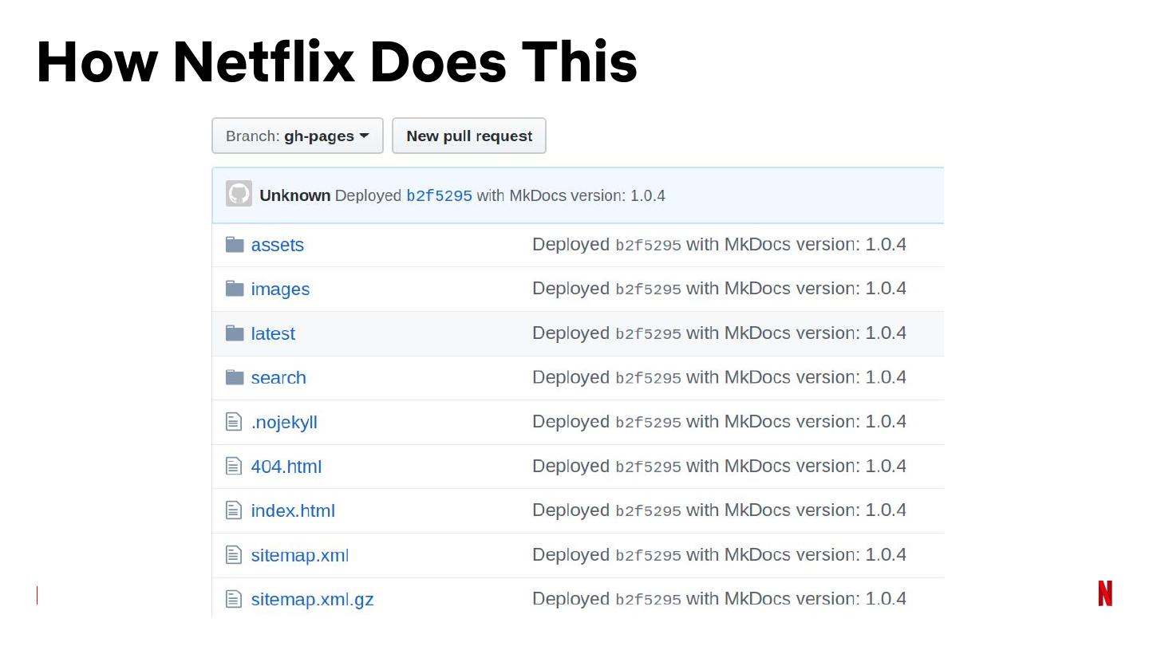Click the assets folder icon

pyautogui.click(x=235, y=244)
